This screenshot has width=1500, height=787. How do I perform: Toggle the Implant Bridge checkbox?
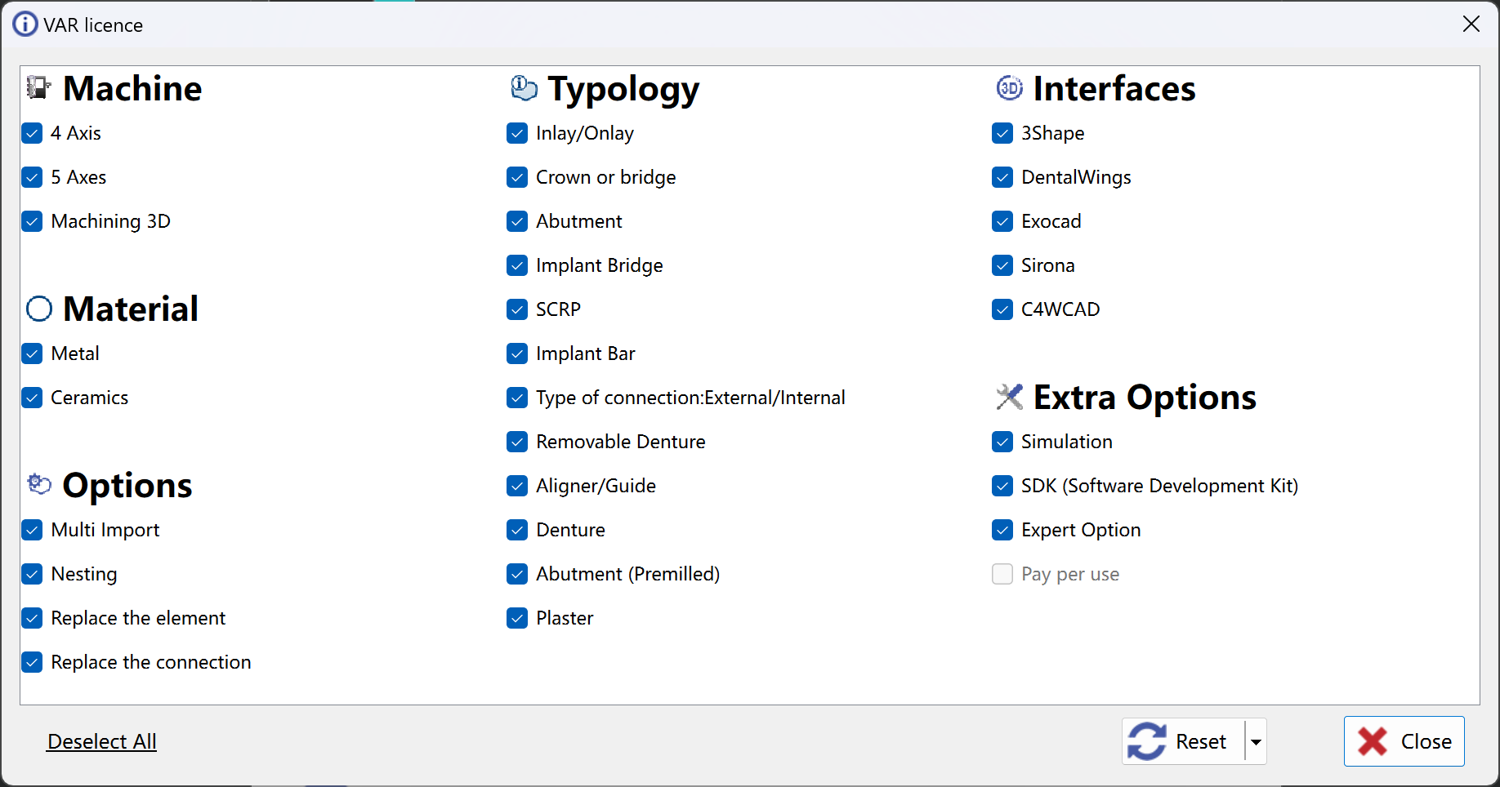517,265
